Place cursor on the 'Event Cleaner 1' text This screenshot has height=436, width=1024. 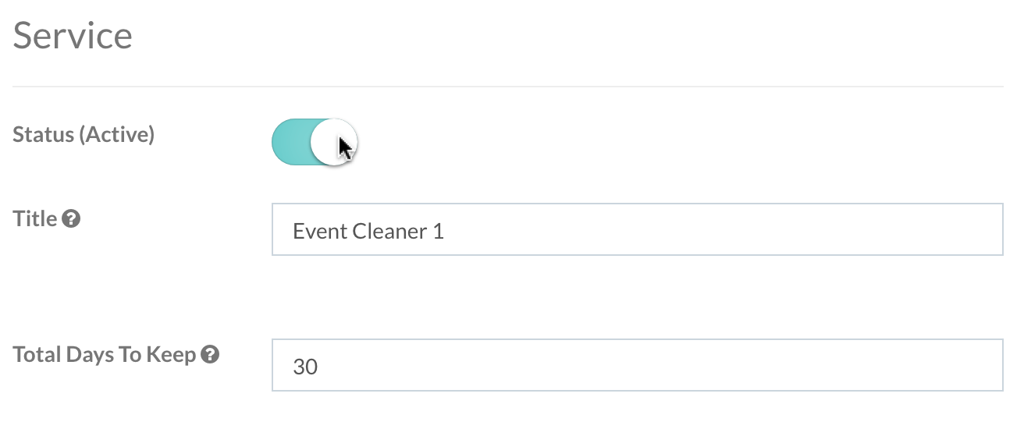tap(368, 232)
